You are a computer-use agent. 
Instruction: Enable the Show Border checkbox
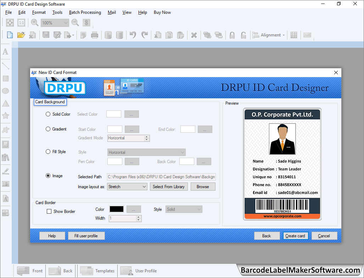[x=49, y=211]
